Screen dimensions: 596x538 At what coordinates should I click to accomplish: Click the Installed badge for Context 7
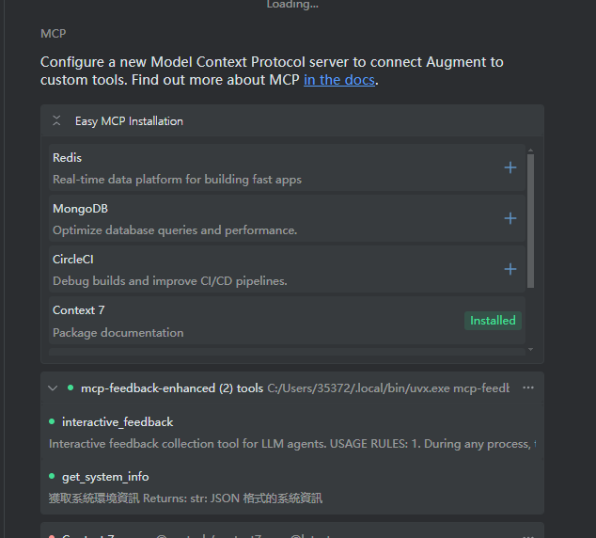pos(493,321)
